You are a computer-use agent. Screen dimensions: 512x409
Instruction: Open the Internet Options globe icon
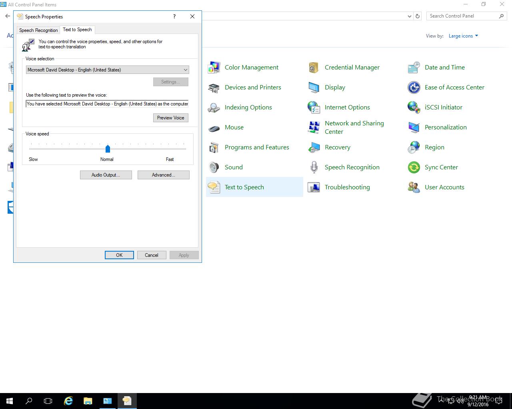point(314,107)
